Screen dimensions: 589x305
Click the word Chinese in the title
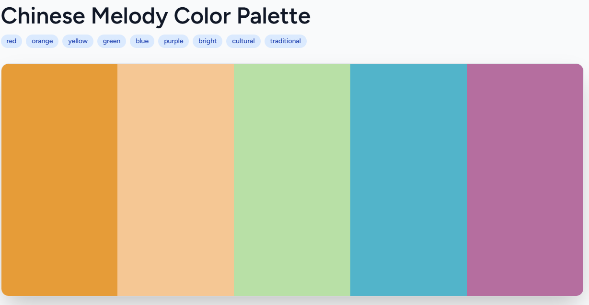coord(43,16)
